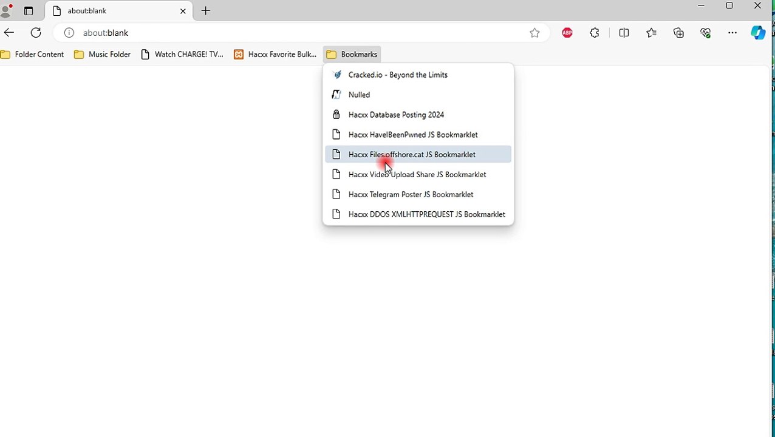Open the Nulled bookmark entry
The height and width of the screenshot is (437, 775).
[x=418, y=95]
